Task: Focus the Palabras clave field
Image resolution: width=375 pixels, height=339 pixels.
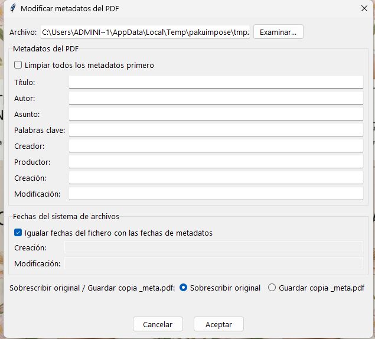Action: click(216, 130)
